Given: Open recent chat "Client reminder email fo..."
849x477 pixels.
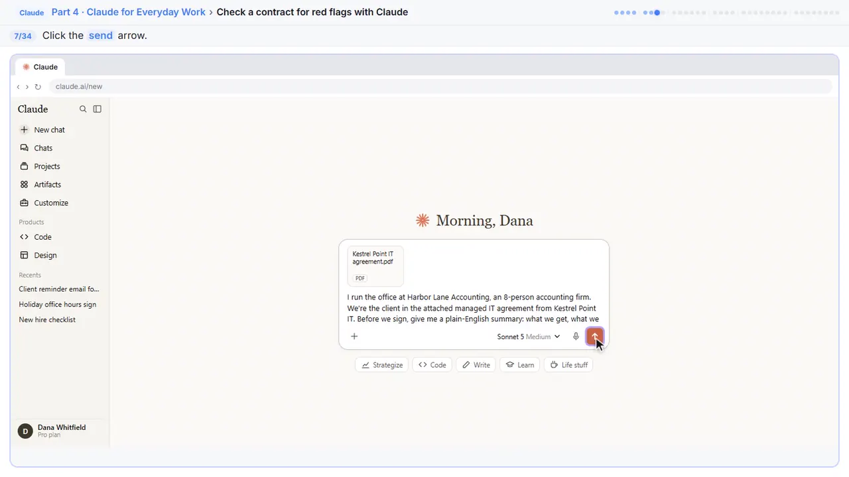Looking at the screenshot, I should (60, 289).
